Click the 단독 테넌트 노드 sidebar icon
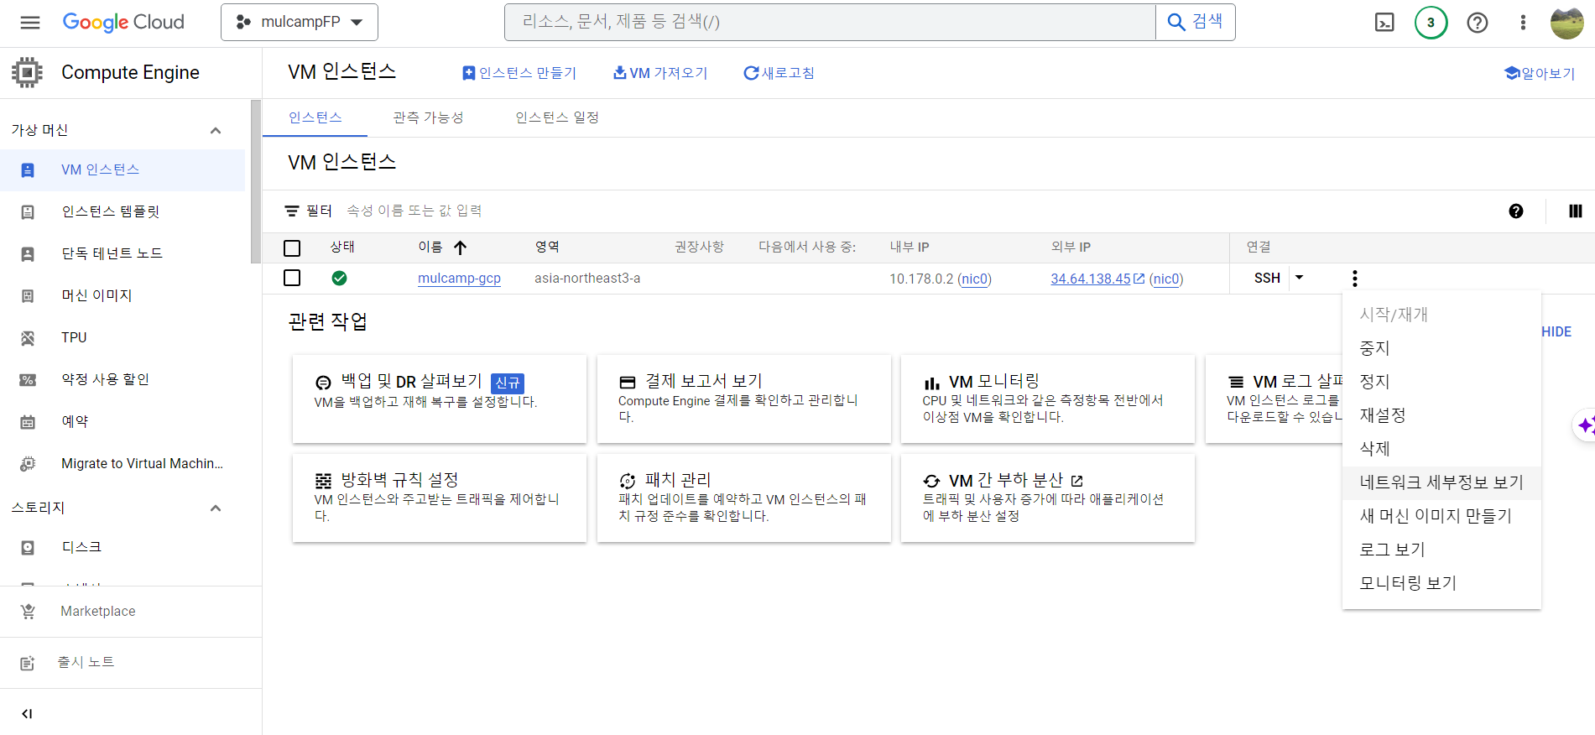The image size is (1595, 735). 28,254
